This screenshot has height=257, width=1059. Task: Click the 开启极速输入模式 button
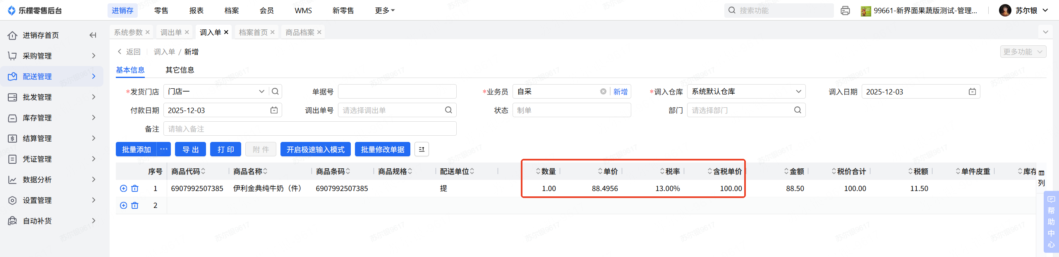tap(315, 149)
